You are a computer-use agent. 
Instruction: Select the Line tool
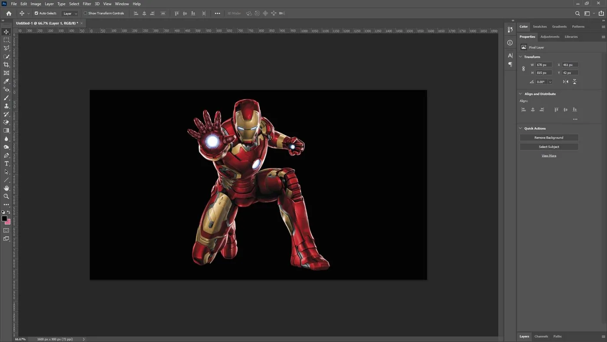(7, 180)
